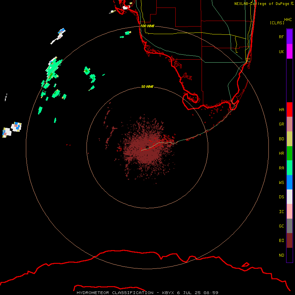Select the IC light pink legend swatch
295x295 pixels.
tap(289, 211)
